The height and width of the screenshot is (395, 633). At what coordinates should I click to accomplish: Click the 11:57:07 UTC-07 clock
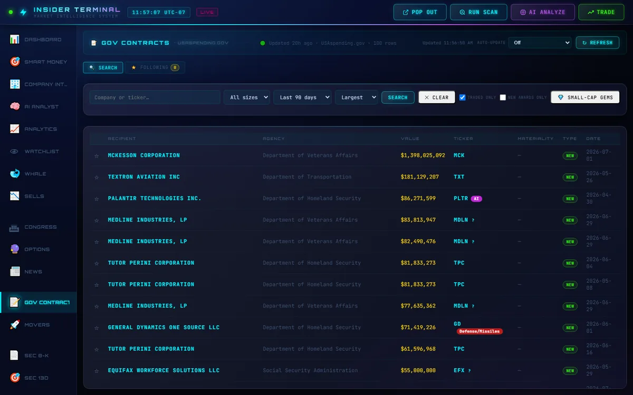click(159, 12)
